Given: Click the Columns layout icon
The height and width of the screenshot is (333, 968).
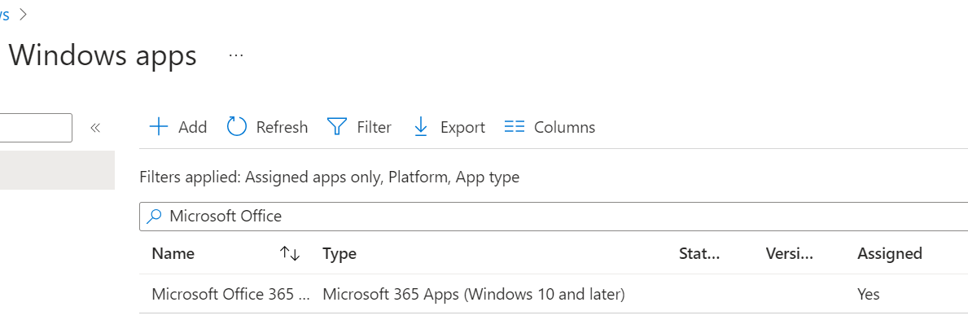Looking at the screenshot, I should 515,127.
